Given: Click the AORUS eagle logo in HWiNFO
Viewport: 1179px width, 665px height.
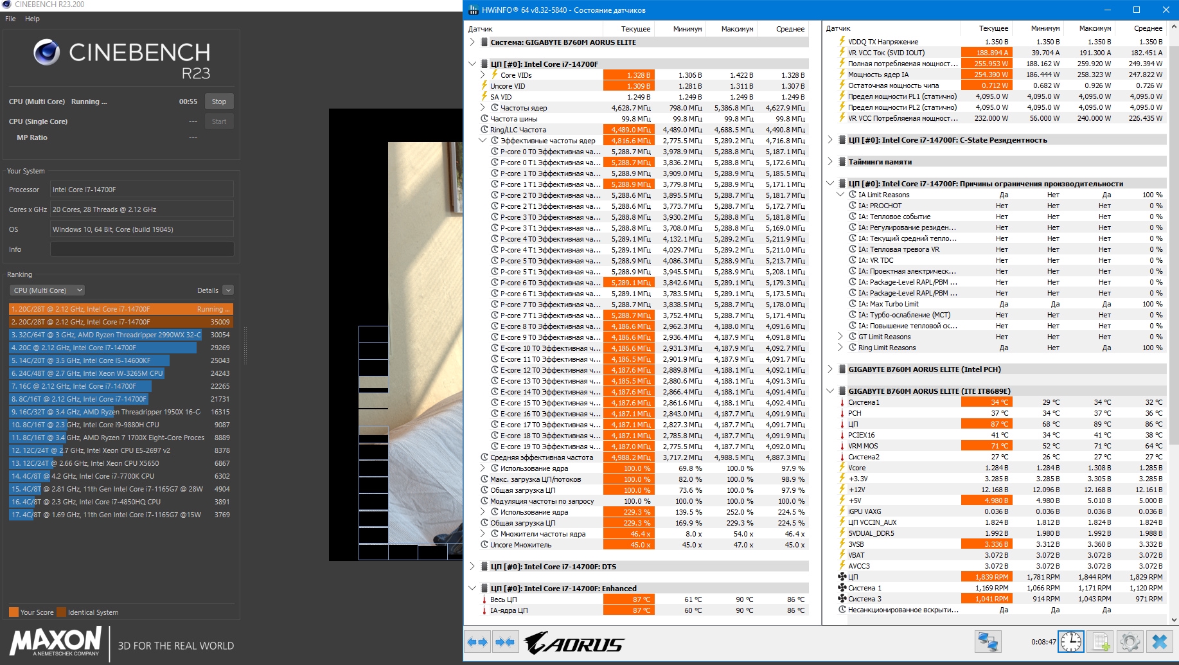Looking at the screenshot, I should [x=573, y=643].
